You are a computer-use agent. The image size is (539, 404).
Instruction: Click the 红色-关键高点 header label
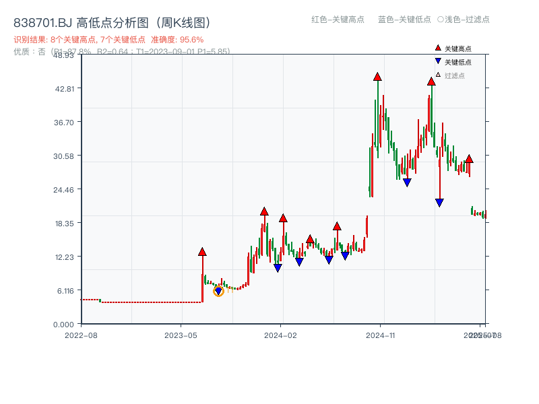click(338, 20)
